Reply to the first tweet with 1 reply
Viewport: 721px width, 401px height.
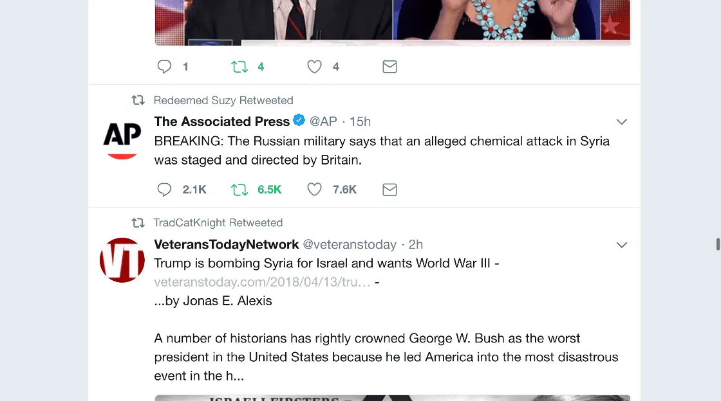(165, 67)
